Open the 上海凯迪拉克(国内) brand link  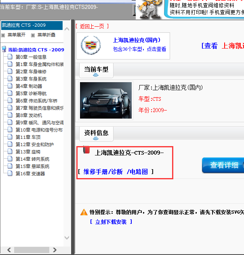[137, 40]
